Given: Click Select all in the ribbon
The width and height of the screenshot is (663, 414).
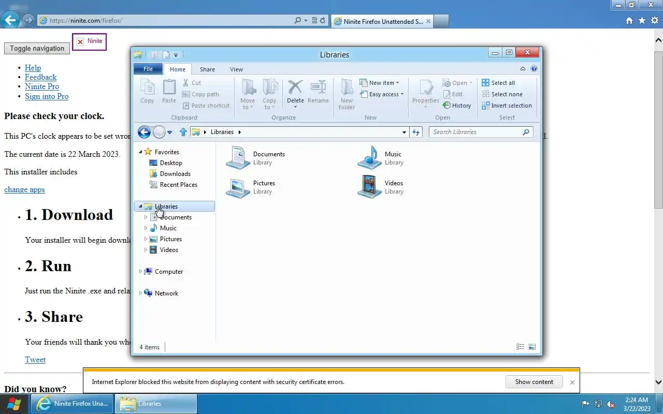Looking at the screenshot, I should click(x=498, y=83).
